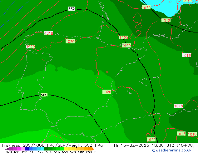Pick the darkest green legend swatch
Screen dimensions: 198x153
coord(46,149)
